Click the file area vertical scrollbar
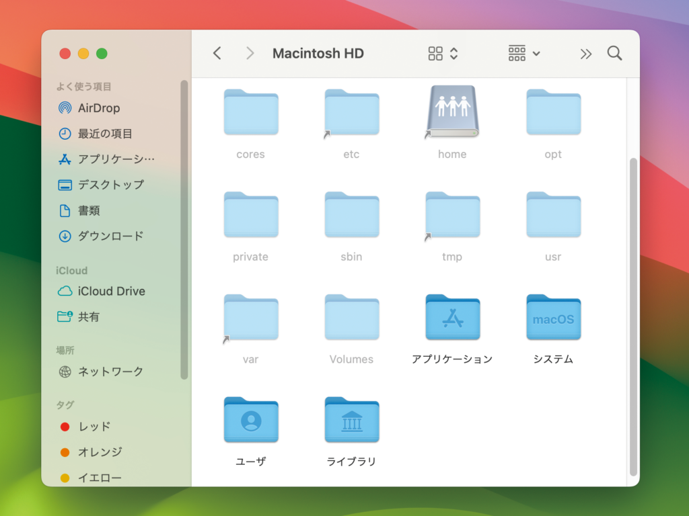 [633, 316]
